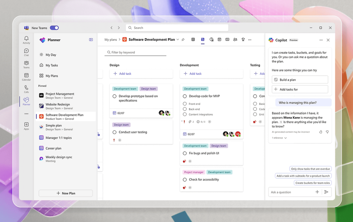Expand the 1 reference chevron
Image resolution: width=353 pixels, height=222 pixels.
coord(285,138)
